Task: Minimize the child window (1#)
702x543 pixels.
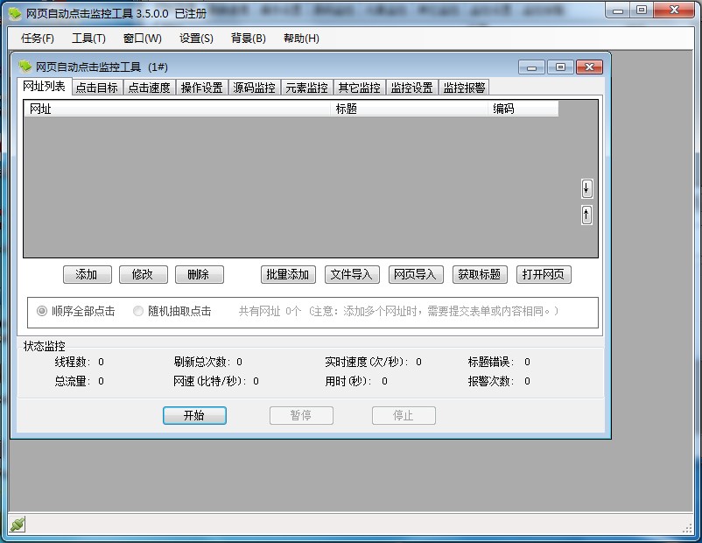Action: coord(532,67)
